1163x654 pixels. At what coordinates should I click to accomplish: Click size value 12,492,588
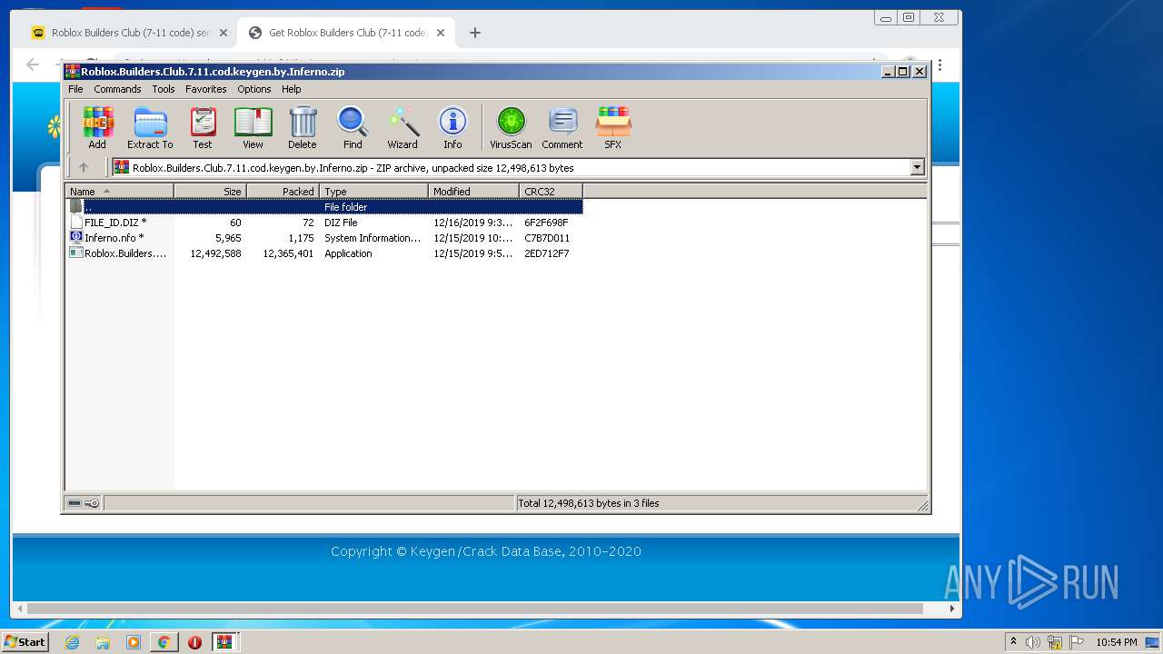[x=215, y=253]
